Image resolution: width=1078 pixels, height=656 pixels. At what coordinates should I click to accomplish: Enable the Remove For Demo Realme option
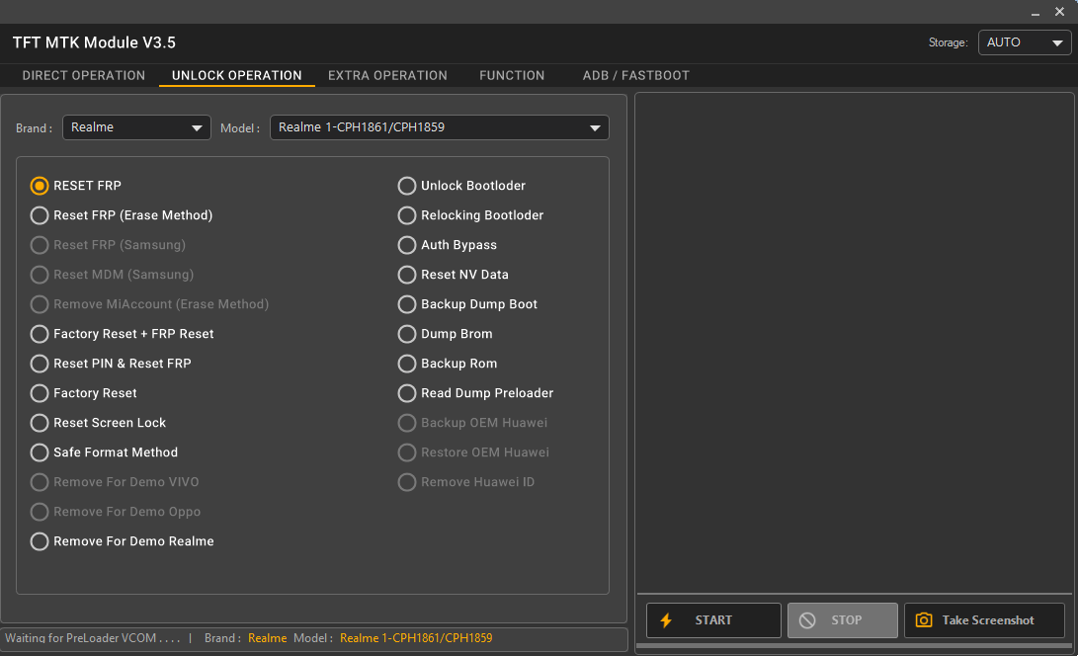click(x=40, y=541)
